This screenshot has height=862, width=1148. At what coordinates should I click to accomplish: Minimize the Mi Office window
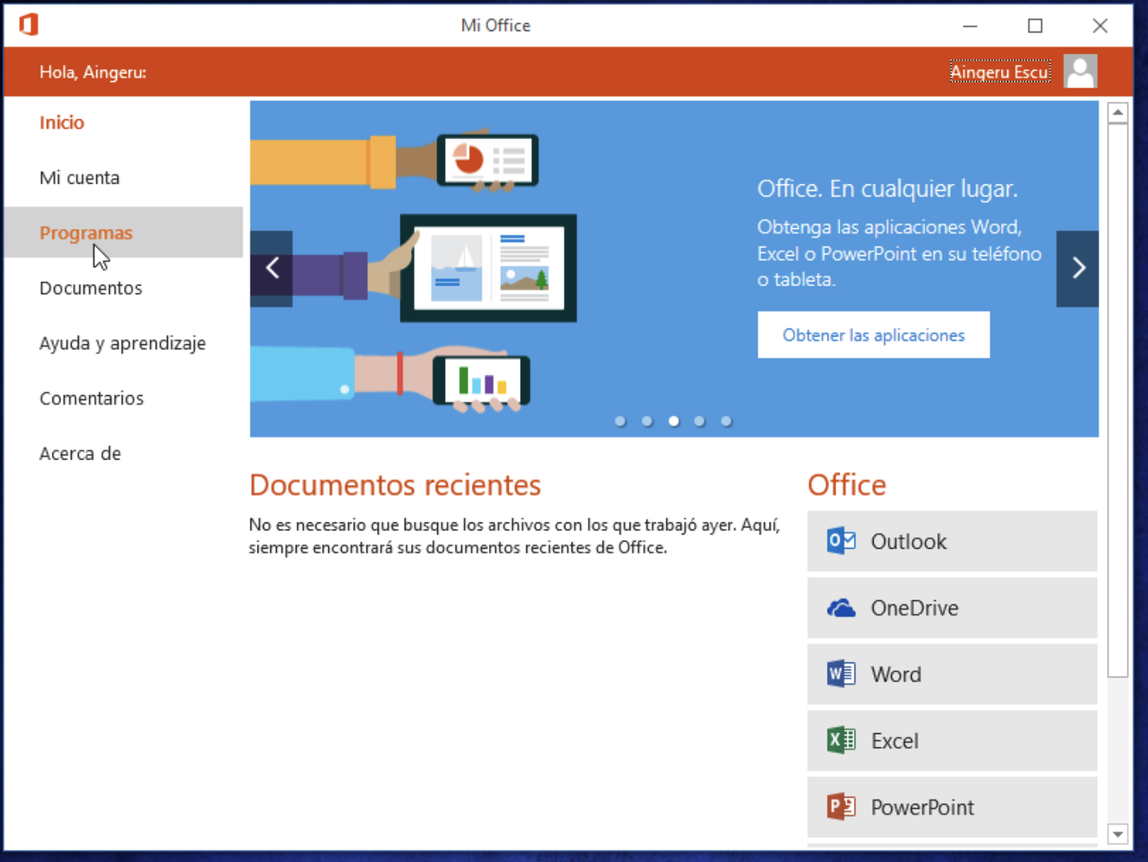click(x=970, y=25)
